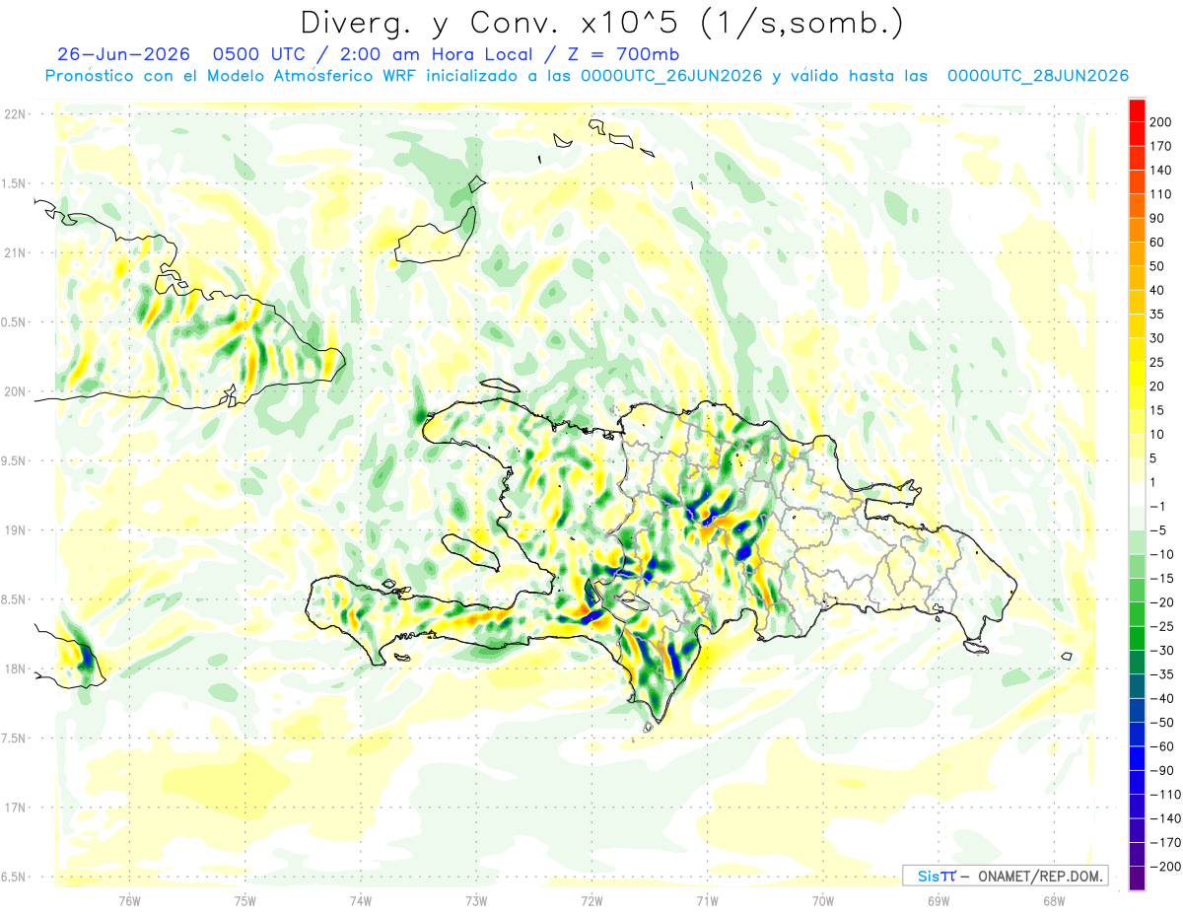Viewport: 1183px width, 914px height.
Task: Click the "7.5N" latitude label
Action: [14, 738]
